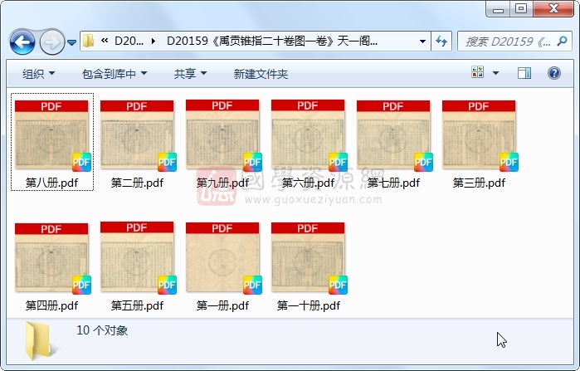Click the 第七册.pdf filename label
Viewport: 580px width, 371px height.
(x=393, y=183)
